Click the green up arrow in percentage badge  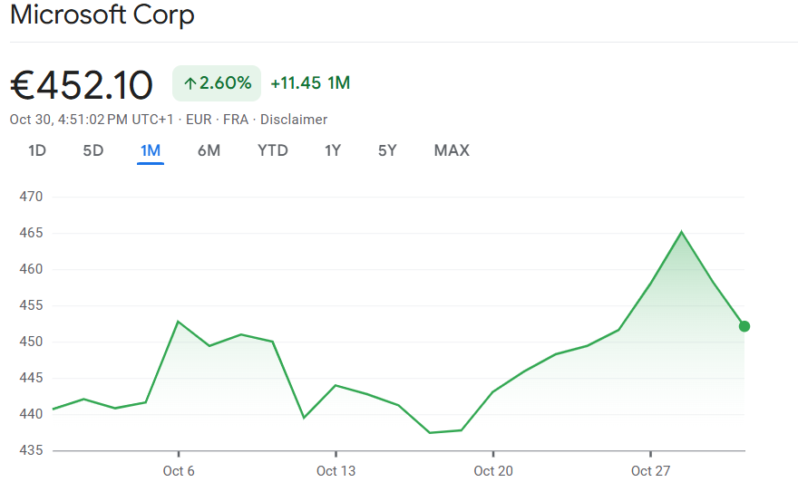click(x=190, y=83)
